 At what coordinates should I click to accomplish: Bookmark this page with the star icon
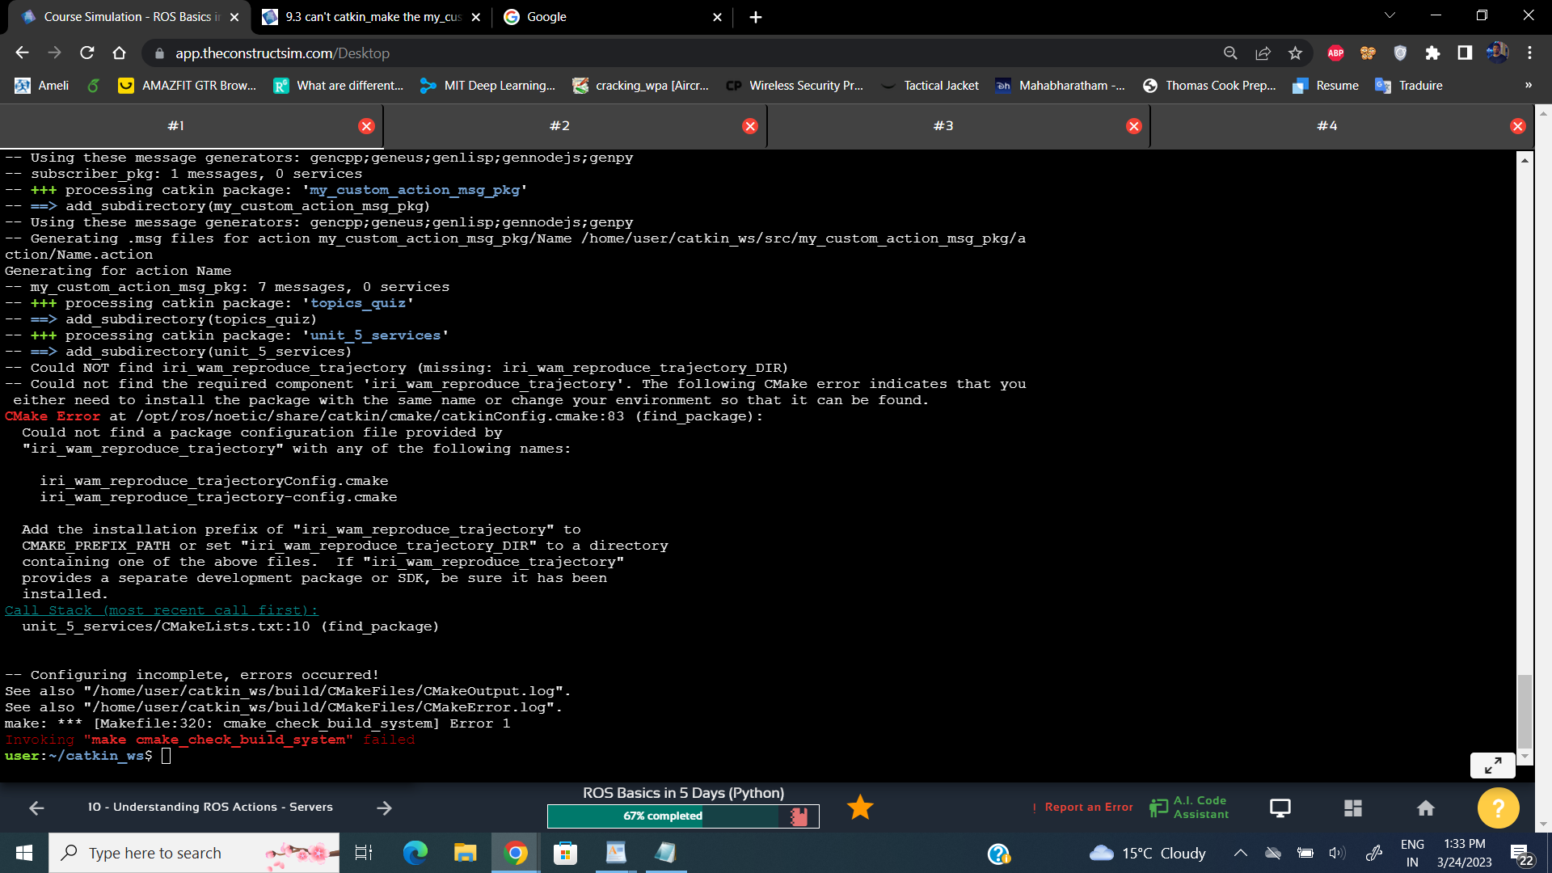1296,53
